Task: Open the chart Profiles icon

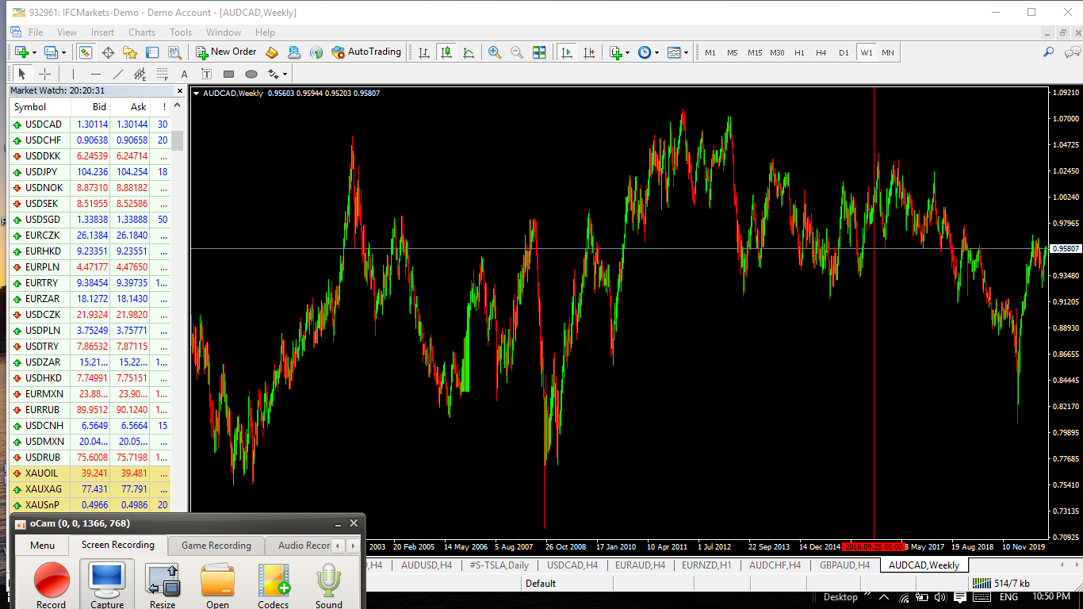Action: (x=52, y=52)
